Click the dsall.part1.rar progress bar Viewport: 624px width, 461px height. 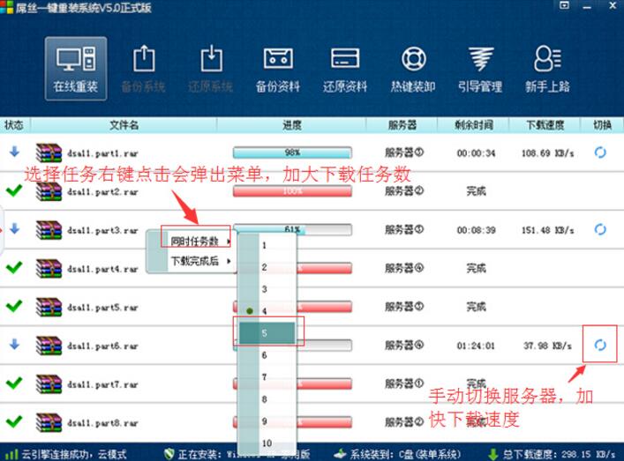(291, 152)
